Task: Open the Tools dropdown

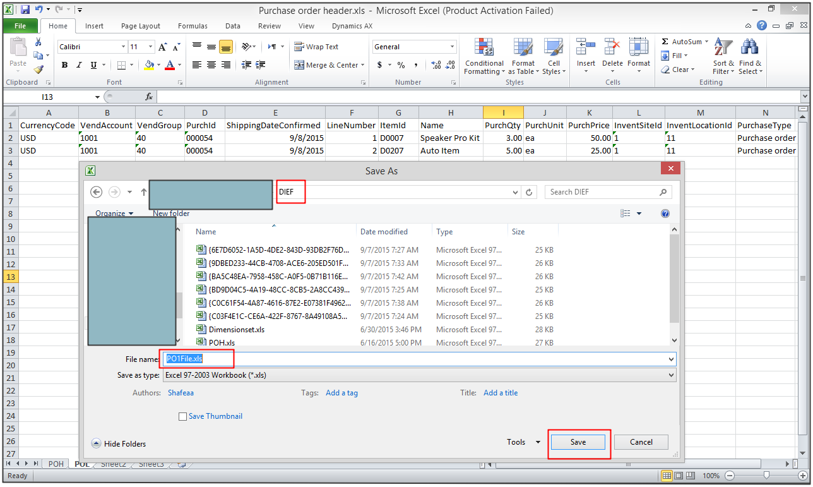Action: pos(523,442)
